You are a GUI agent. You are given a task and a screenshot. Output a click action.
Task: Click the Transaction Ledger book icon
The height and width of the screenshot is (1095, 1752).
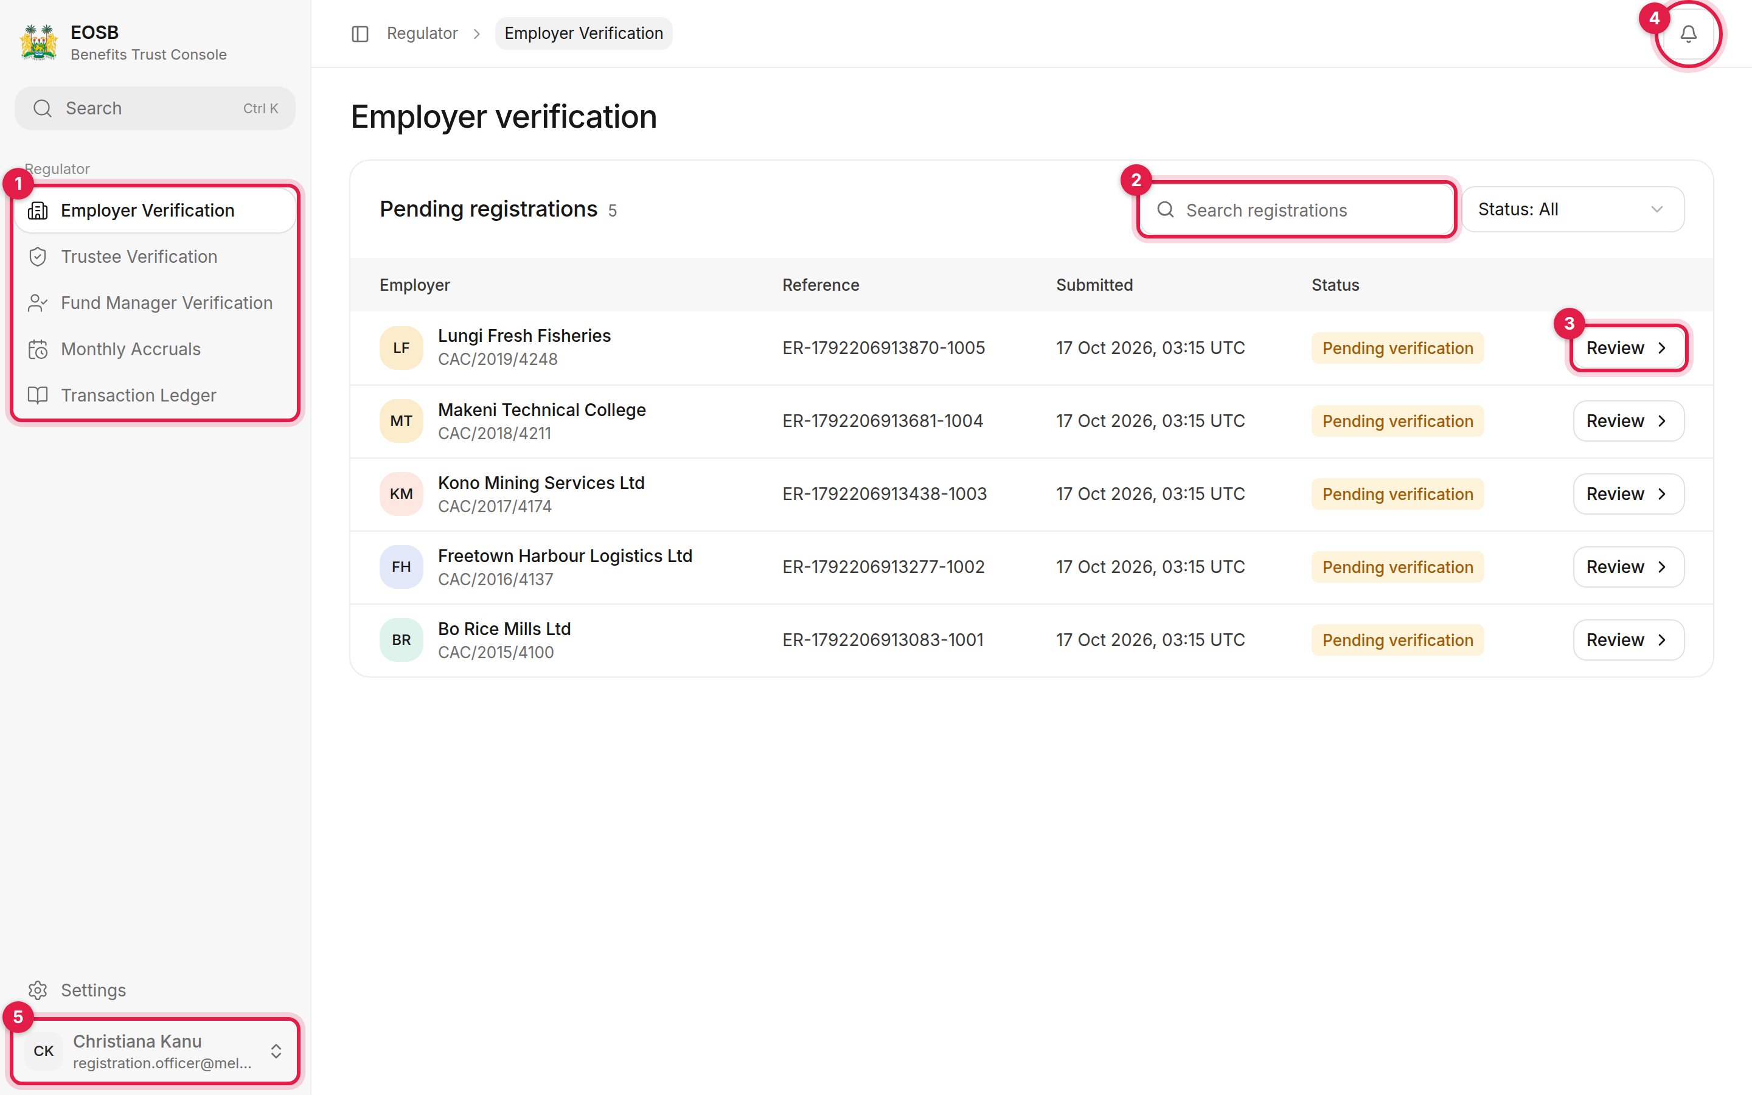38,395
